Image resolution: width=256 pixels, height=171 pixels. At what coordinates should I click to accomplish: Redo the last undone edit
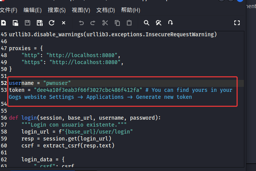click(x=93, y=23)
